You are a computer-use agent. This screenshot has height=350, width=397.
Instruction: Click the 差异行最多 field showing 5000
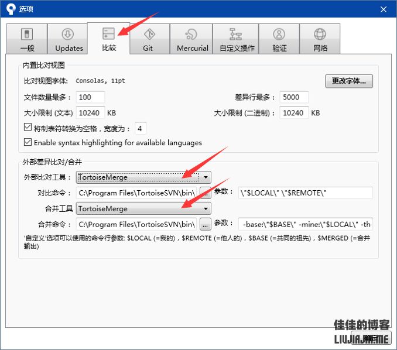pyautogui.click(x=294, y=97)
